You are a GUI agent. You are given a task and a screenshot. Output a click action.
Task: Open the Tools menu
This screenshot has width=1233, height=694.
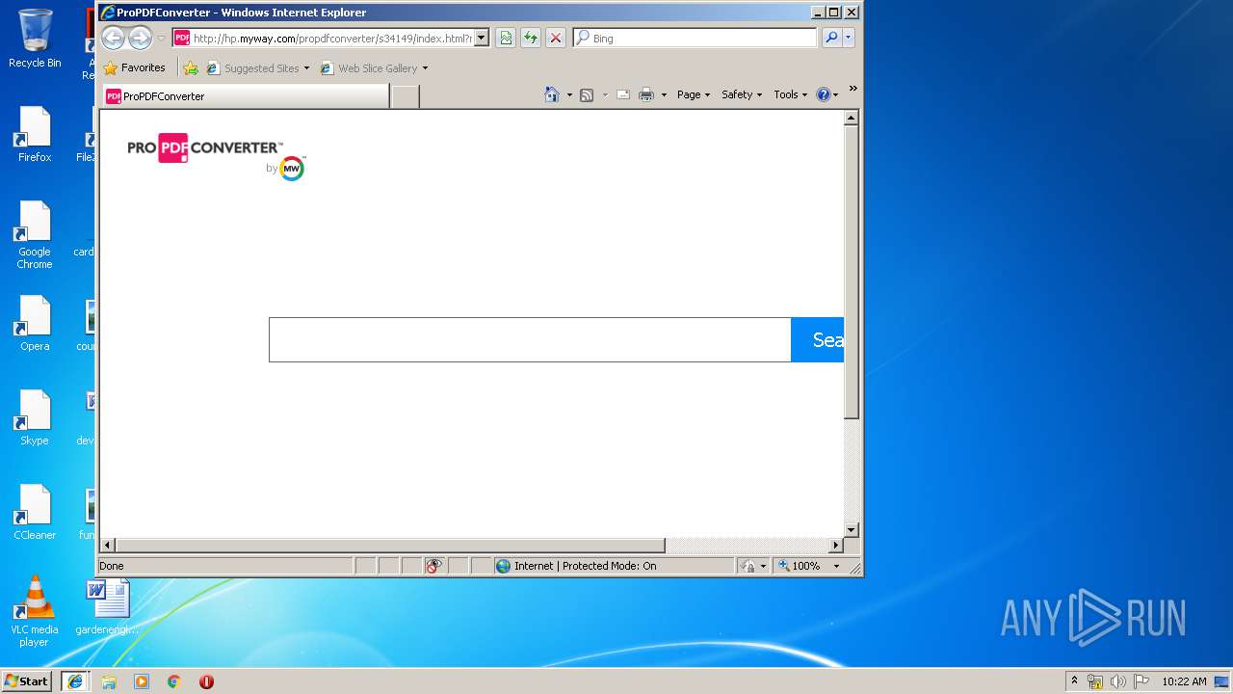click(x=791, y=94)
